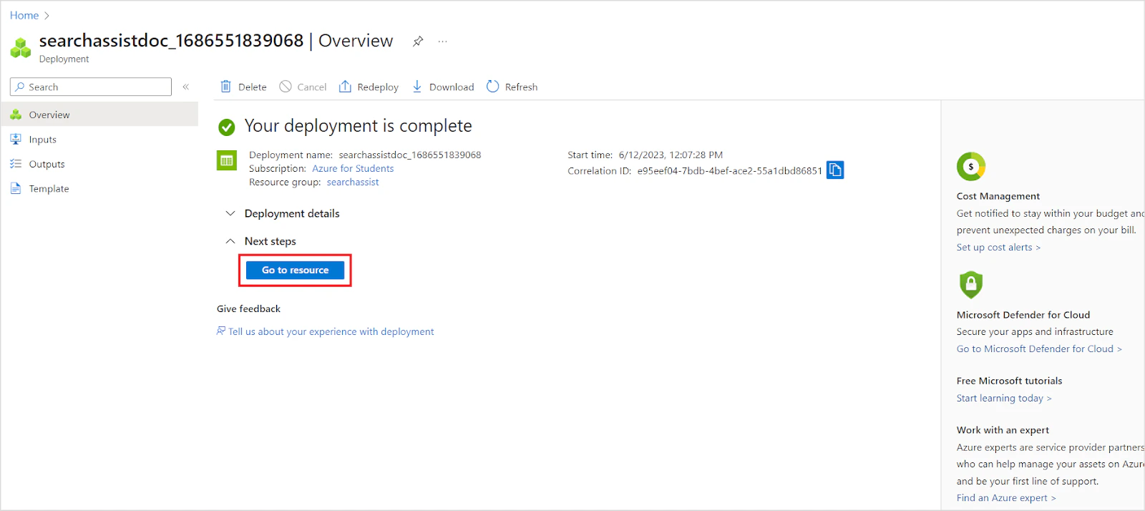Viewport: 1145px width, 511px height.
Task: Open the ellipsis more options menu
Action: (443, 42)
